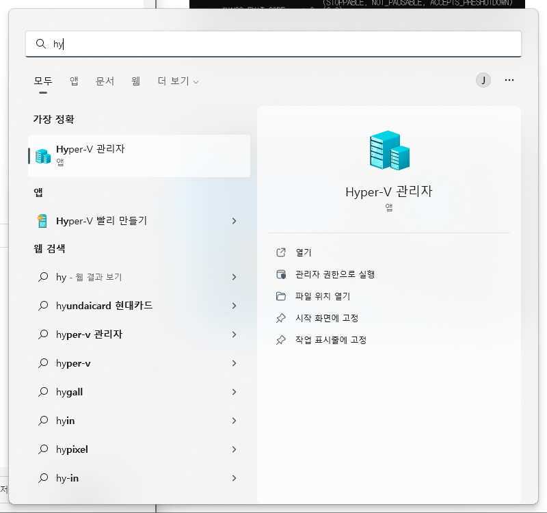Click search icon beside 'hy - 웹 결과 보기'
The height and width of the screenshot is (513, 547).
[43, 277]
